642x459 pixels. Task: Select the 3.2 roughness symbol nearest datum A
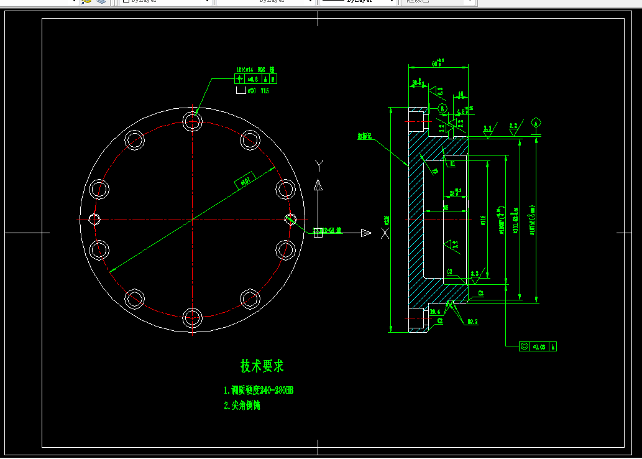514,129
